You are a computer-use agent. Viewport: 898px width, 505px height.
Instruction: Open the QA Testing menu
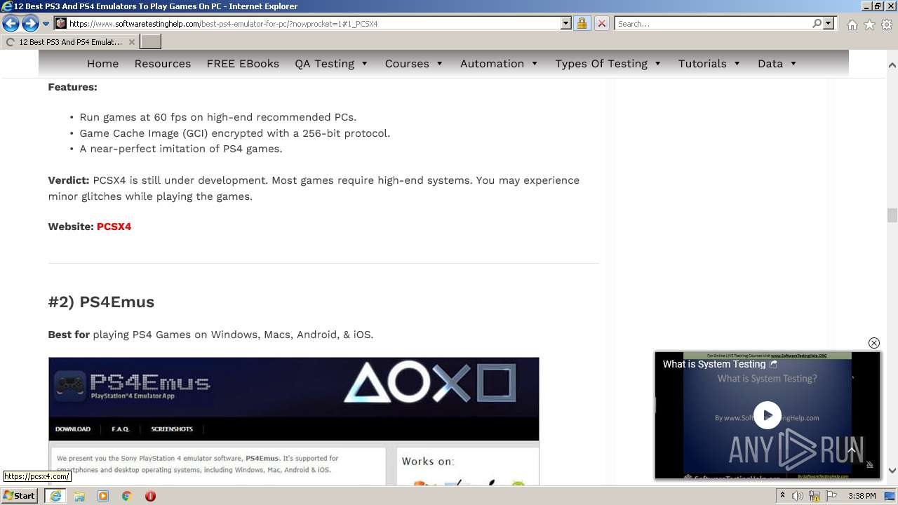pos(324,63)
